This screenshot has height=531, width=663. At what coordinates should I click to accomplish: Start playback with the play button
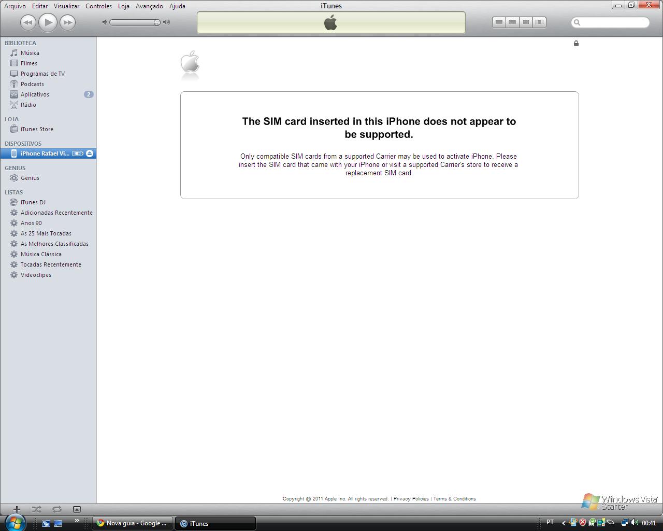coord(48,22)
